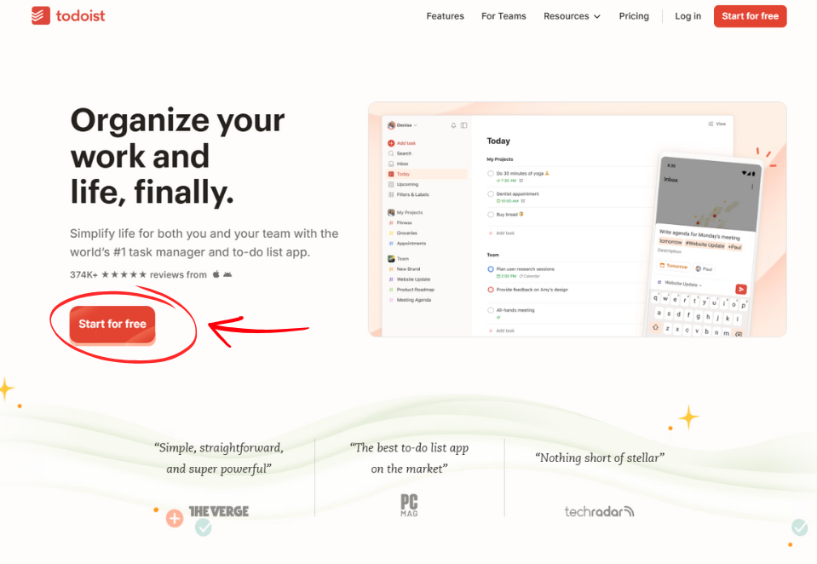This screenshot has height=564, width=817.
Task: Tap the red send arrow on phone
Action: pos(741,289)
